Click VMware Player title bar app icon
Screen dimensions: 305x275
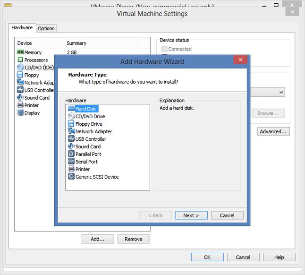pyautogui.click(x=8, y=5)
